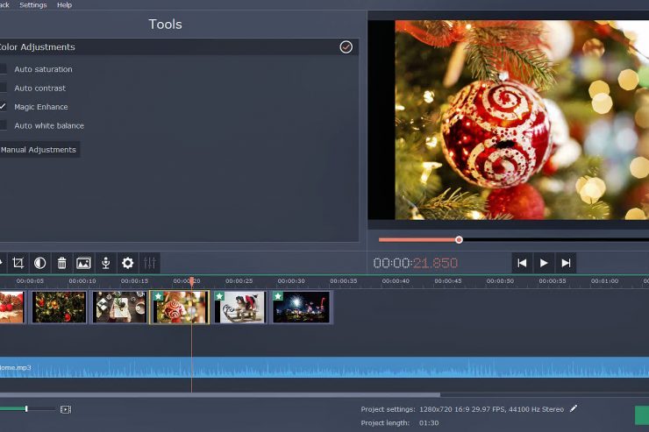The height and width of the screenshot is (432, 649).
Task: Open the Color Adjustments half-circle icon
Action: (x=39, y=263)
